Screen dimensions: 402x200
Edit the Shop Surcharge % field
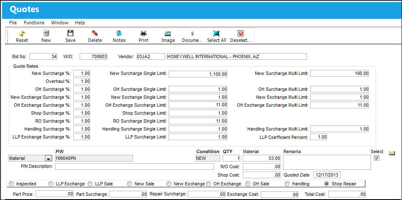tap(82, 113)
